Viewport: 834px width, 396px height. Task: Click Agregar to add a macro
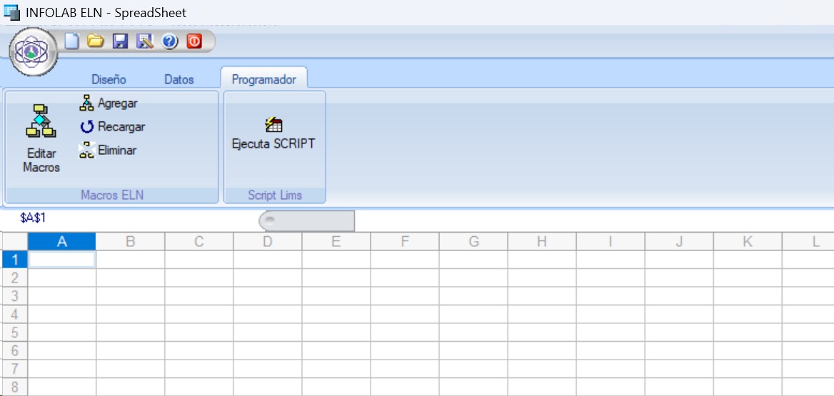(x=109, y=103)
